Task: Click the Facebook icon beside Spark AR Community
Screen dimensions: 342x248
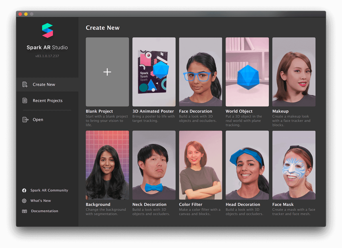Action: click(x=25, y=190)
